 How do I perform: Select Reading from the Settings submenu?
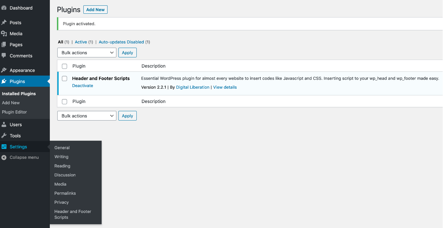tap(62, 166)
